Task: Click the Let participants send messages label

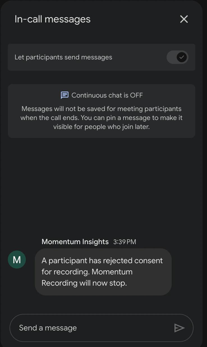Action: point(63,57)
